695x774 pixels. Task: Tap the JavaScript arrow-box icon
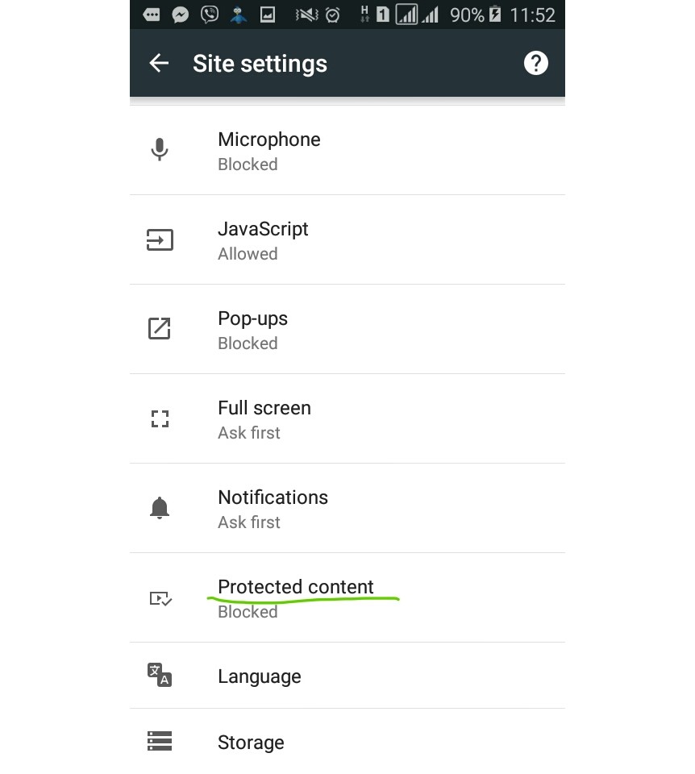160,240
